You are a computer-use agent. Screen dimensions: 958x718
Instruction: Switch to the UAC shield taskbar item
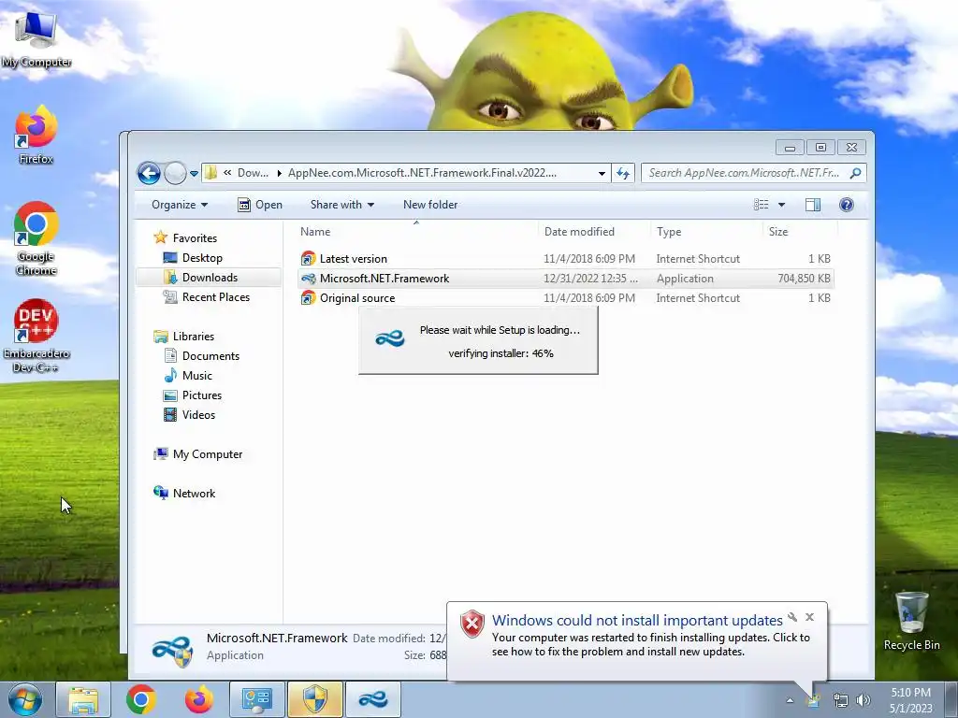pos(314,699)
